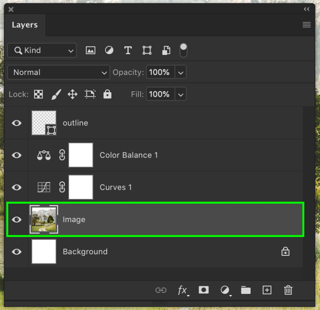Toggle visibility of Curves 1 layer
Viewport: 320px width, 310px height.
tap(16, 187)
